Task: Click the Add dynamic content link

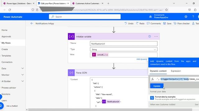Action: [142, 59]
